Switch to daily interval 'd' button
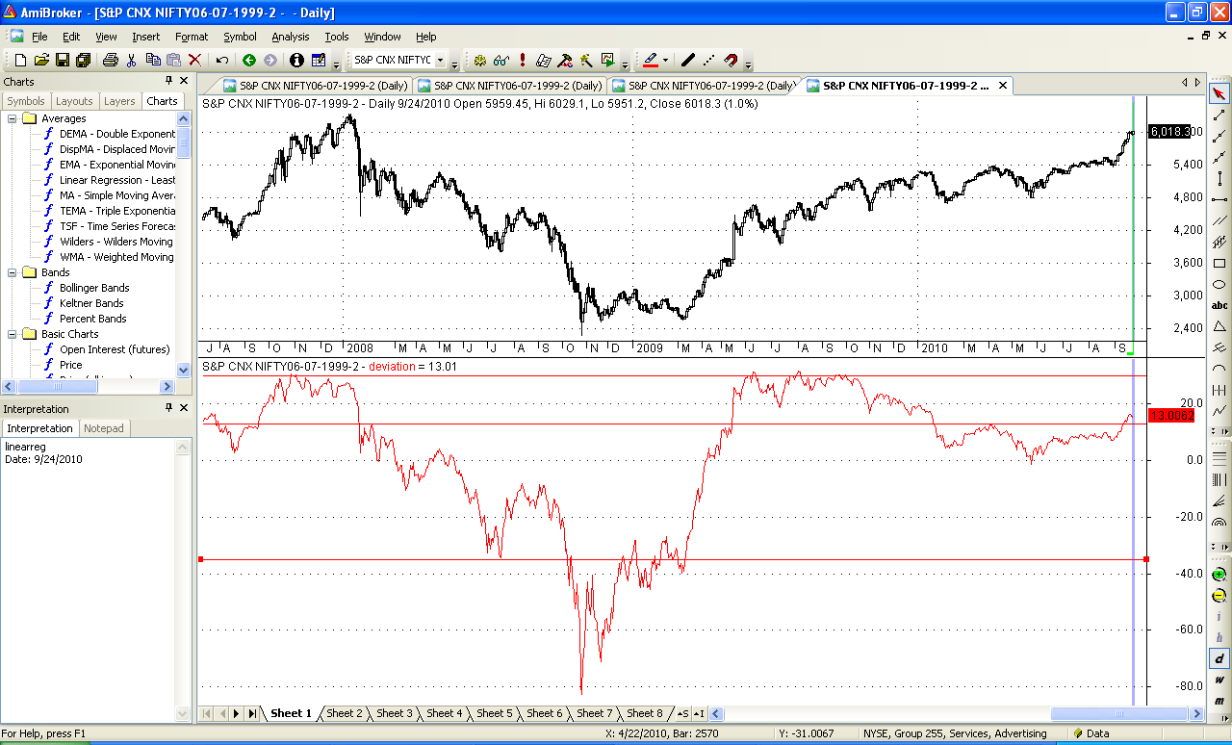Viewport: 1232px width, 745px height. click(x=1219, y=658)
